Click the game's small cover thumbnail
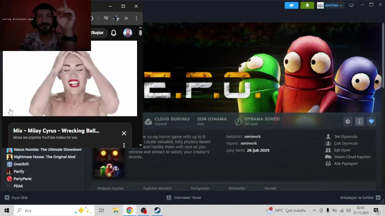Screen dimensions: 385x216 tap(109, 163)
